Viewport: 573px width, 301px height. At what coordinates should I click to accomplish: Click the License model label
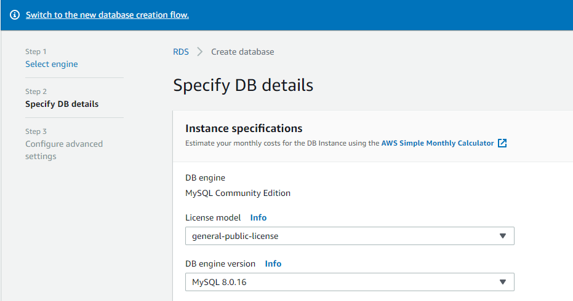(x=213, y=218)
